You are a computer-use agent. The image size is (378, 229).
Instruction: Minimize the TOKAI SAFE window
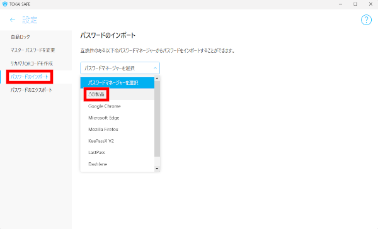[340, 4]
